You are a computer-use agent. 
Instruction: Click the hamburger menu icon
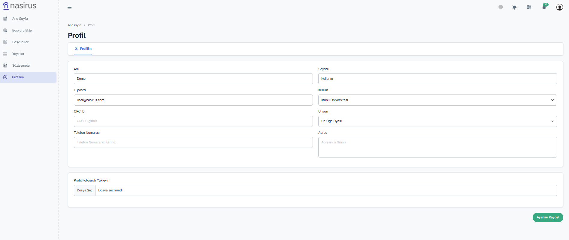pos(69,7)
